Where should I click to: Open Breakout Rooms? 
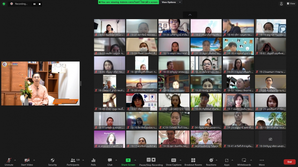pos(193,160)
